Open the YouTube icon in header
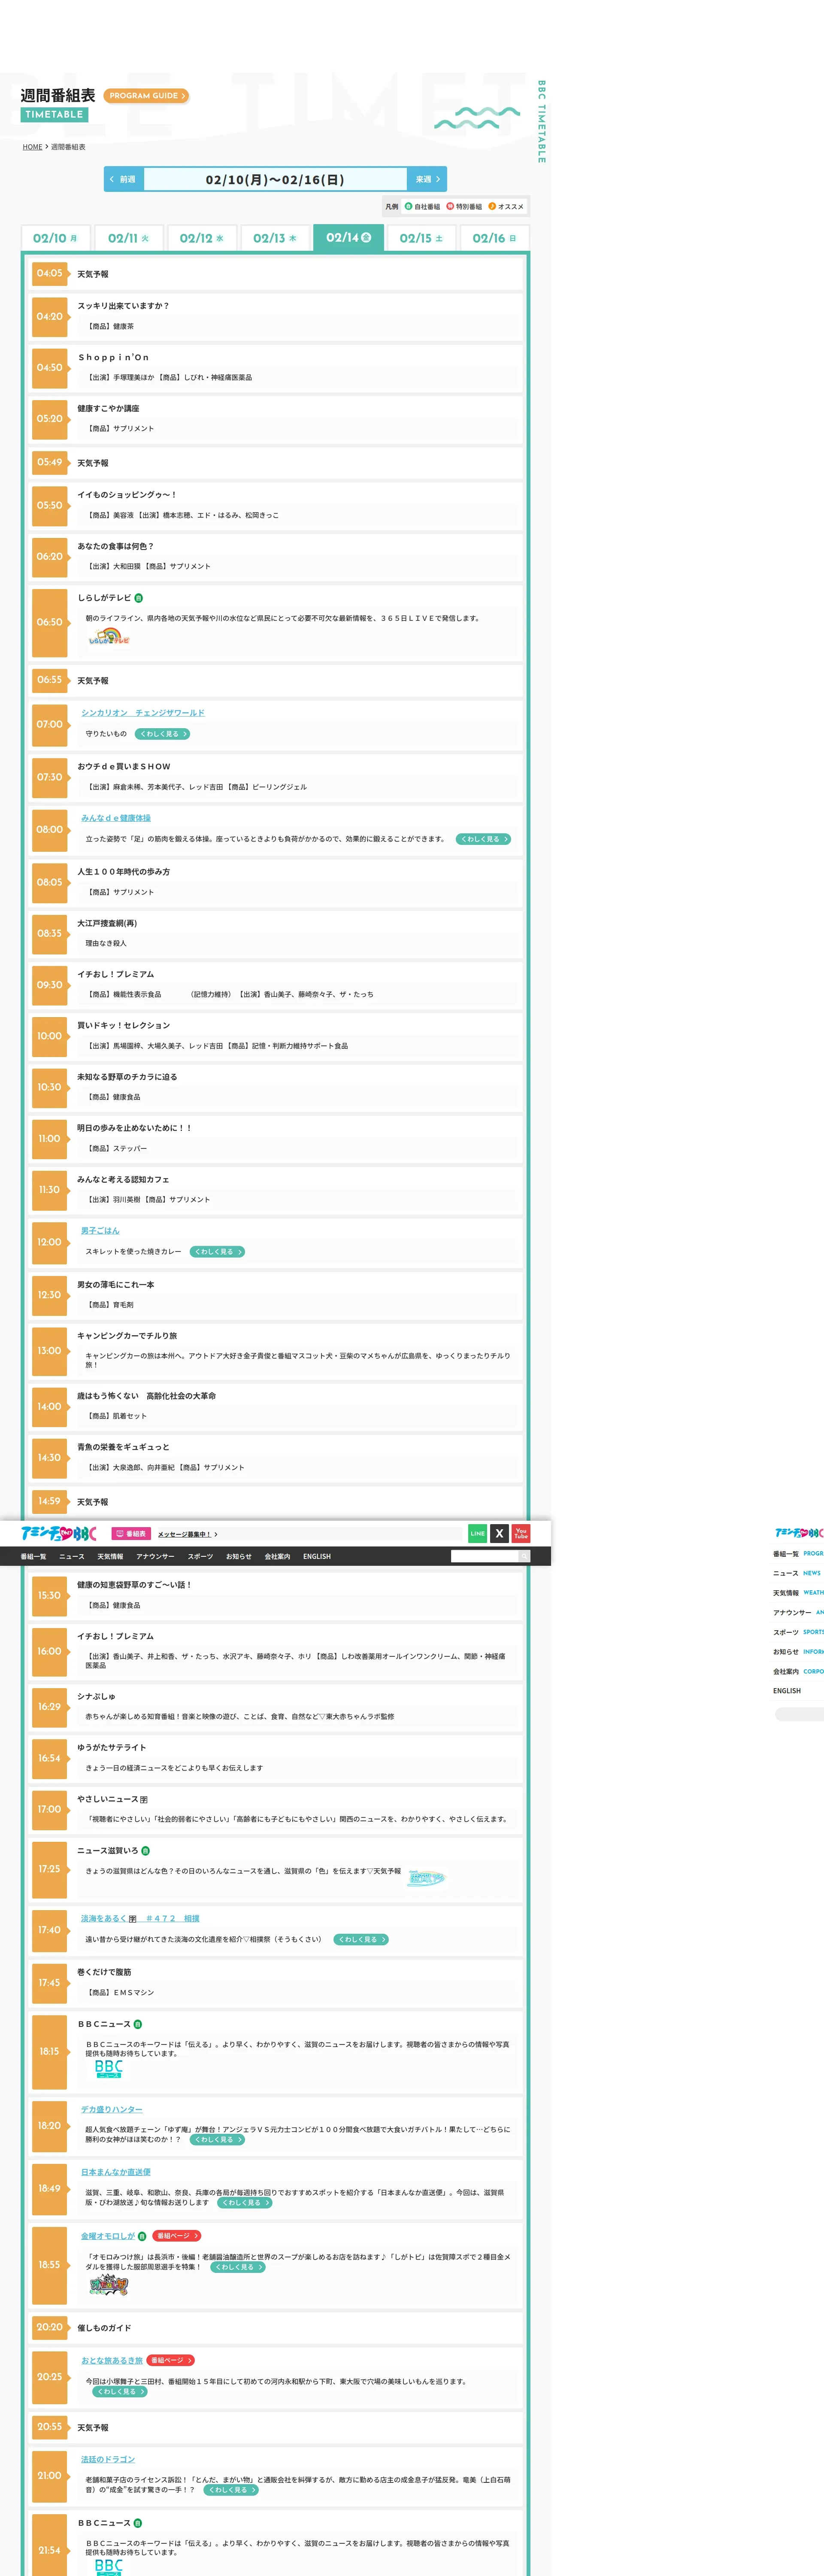The image size is (824, 2576). [521, 1533]
